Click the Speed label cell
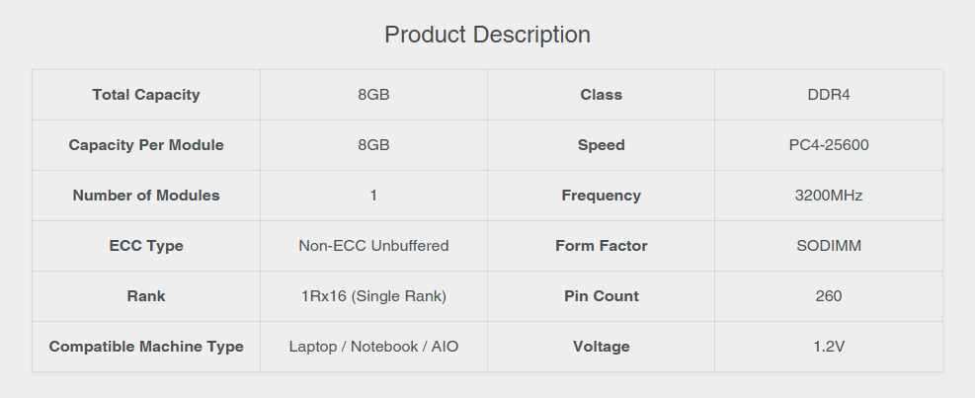The width and height of the screenshot is (975, 398). 601,145
